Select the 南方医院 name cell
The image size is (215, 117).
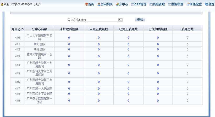click(x=40, y=44)
